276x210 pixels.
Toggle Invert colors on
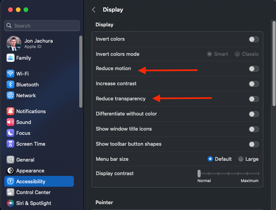254,40
